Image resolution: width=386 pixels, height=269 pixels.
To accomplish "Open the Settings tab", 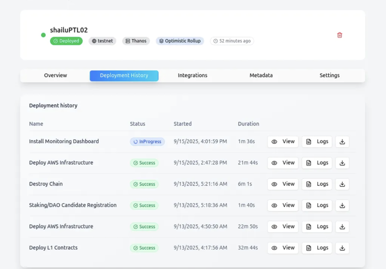I will pos(329,75).
